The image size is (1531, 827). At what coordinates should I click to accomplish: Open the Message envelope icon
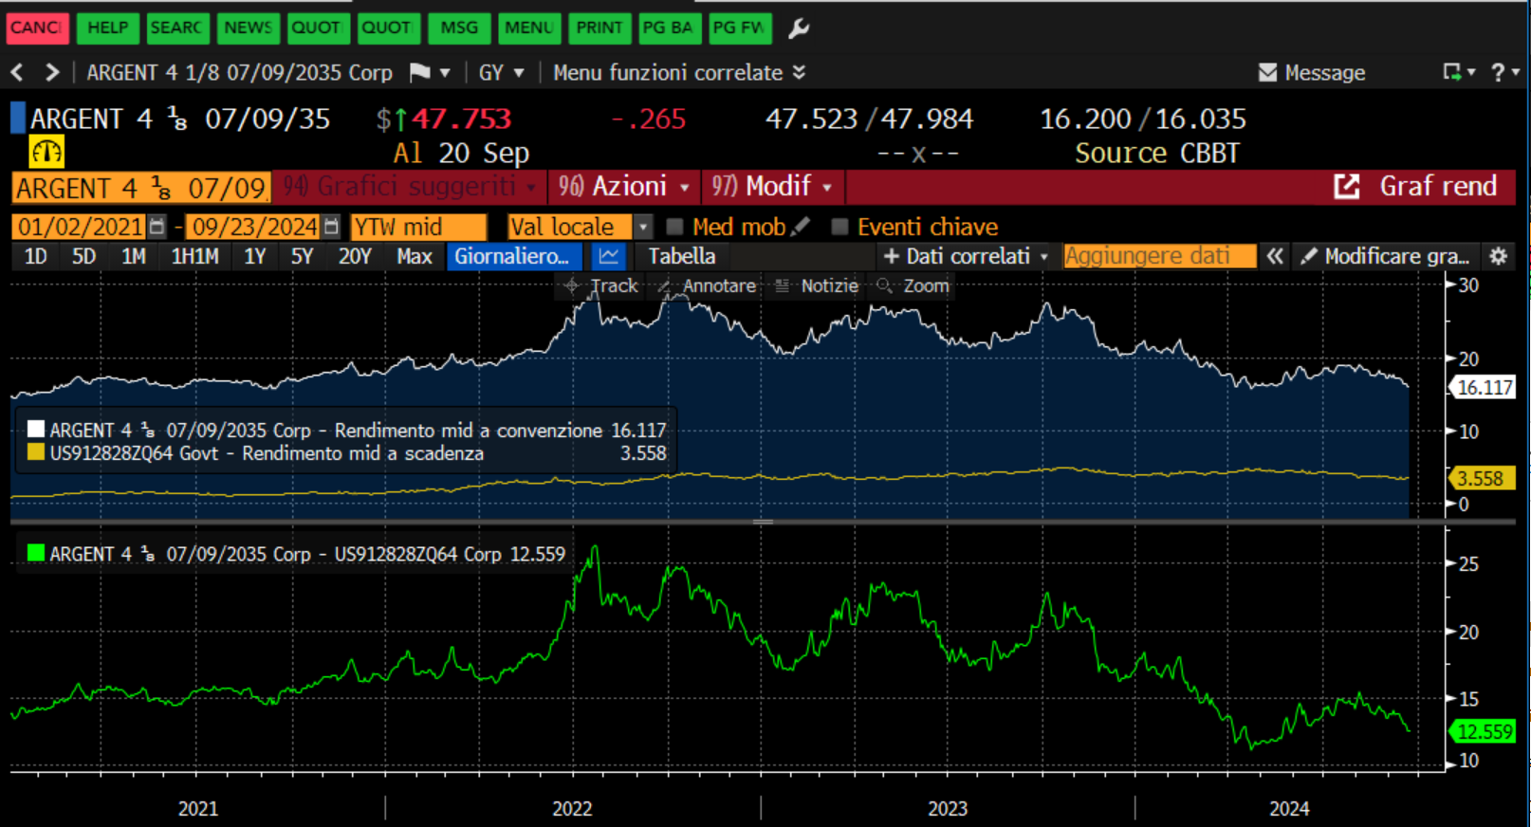point(1267,73)
